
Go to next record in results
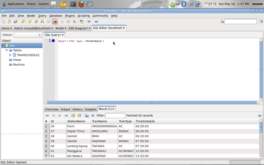coord(59,115)
